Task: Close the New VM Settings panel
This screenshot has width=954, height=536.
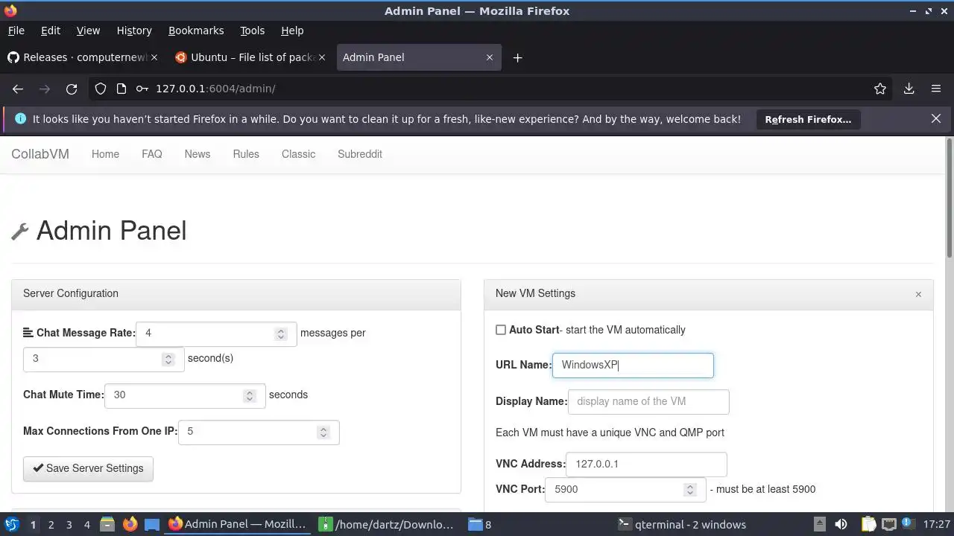Action: pos(918,294)
